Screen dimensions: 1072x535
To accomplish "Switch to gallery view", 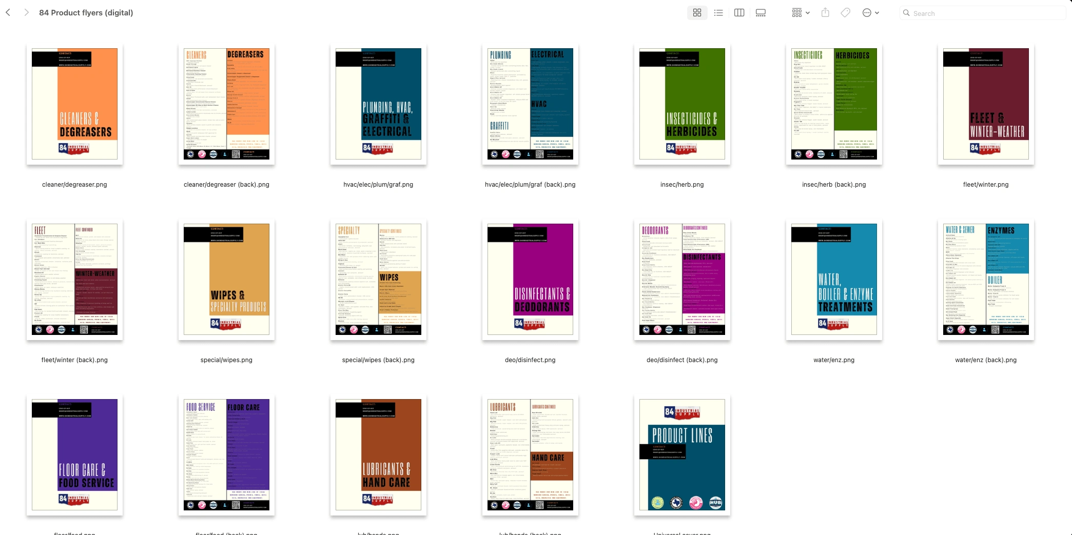I will tap(760, 12).
